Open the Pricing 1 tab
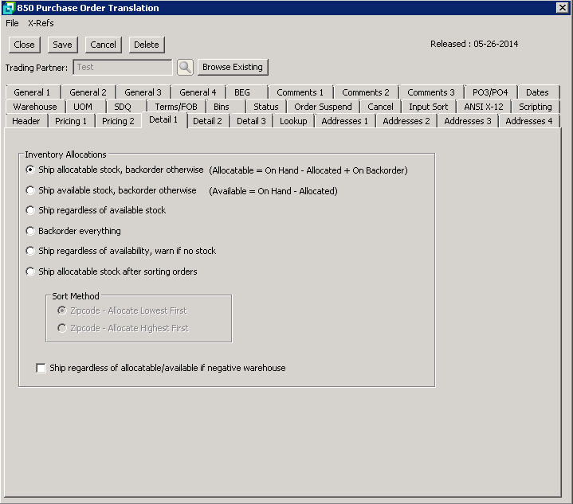The width and height of the screenshot is (573, 504). [71, 121]
